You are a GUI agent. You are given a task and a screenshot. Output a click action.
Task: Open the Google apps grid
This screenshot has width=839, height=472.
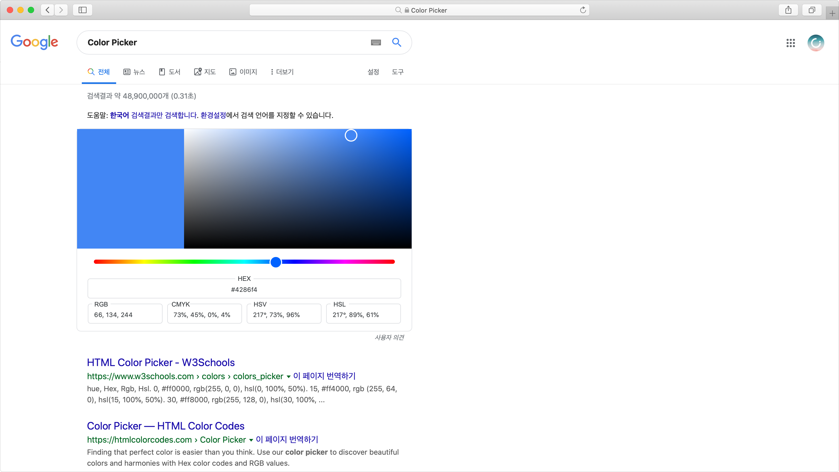791,43
